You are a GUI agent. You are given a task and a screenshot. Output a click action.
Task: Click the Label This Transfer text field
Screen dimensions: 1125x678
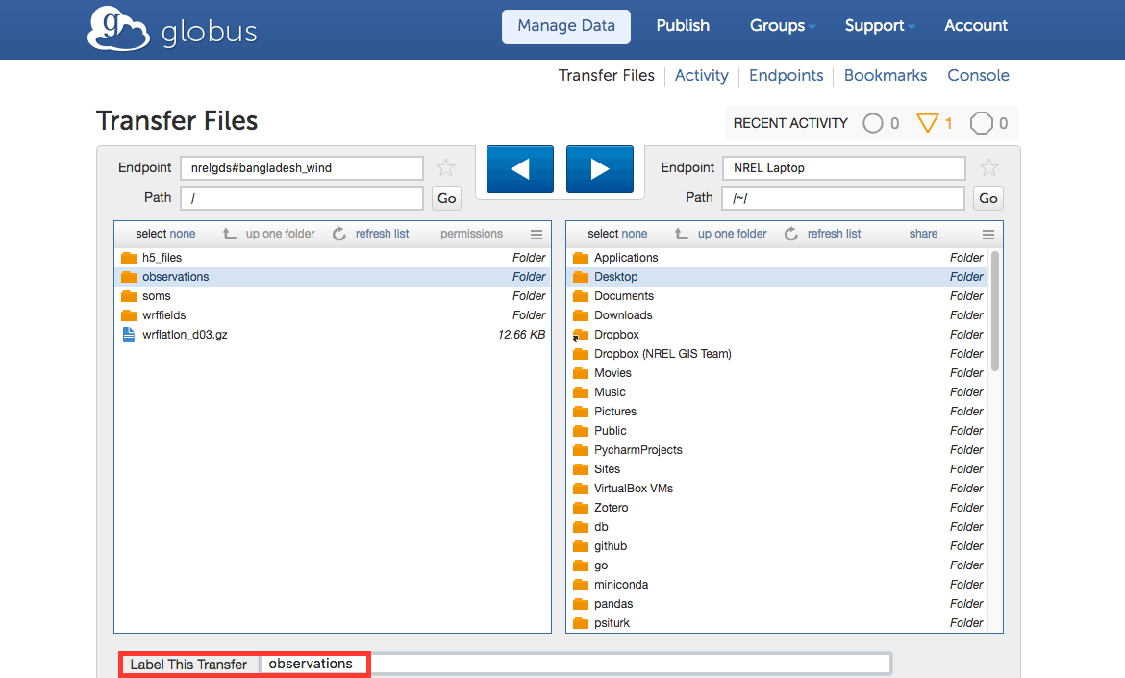click(x=575, y=664)
